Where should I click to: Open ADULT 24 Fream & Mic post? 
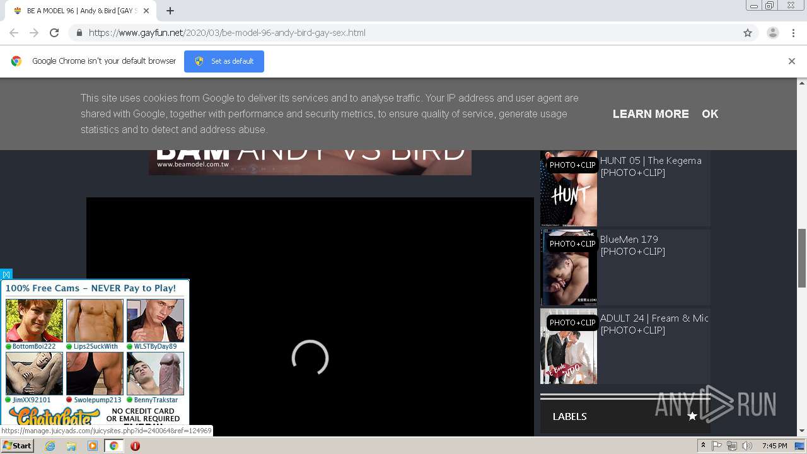point(654,324)
